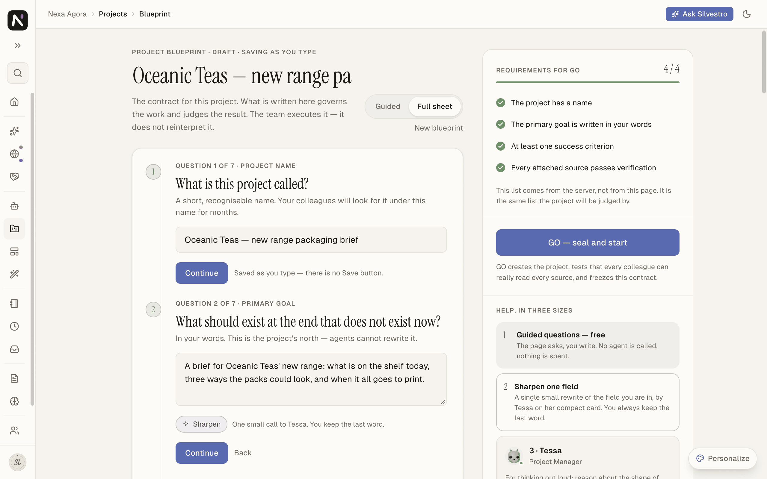This screenshot has width=767, height=479.
Task: Switch to Full sheet view
Action: tap(434, 107)
